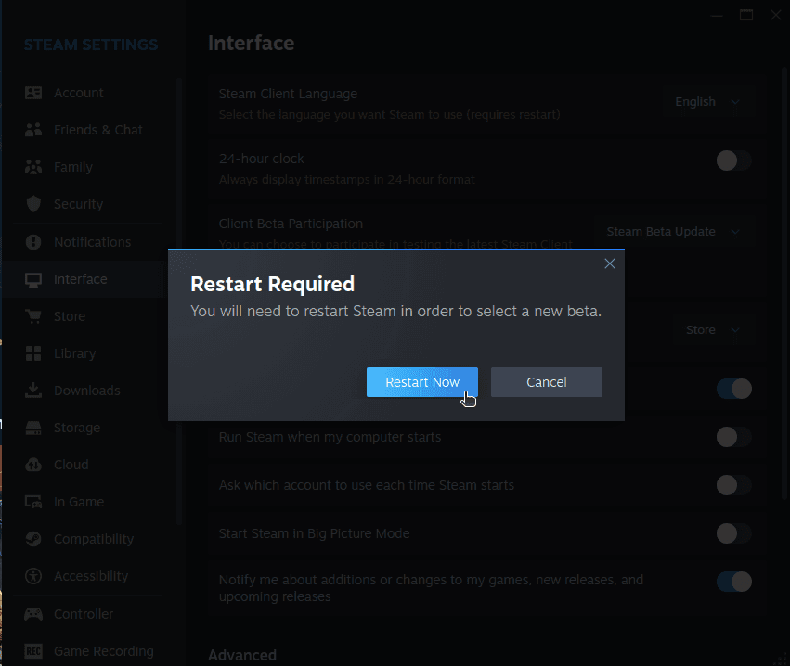
Task: Maximize the Steam Settings window
Action: (x=746, y=15)
